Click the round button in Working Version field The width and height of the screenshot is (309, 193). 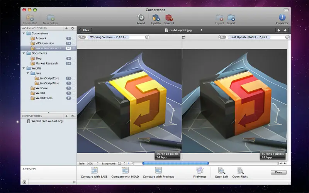pos(146,37)
